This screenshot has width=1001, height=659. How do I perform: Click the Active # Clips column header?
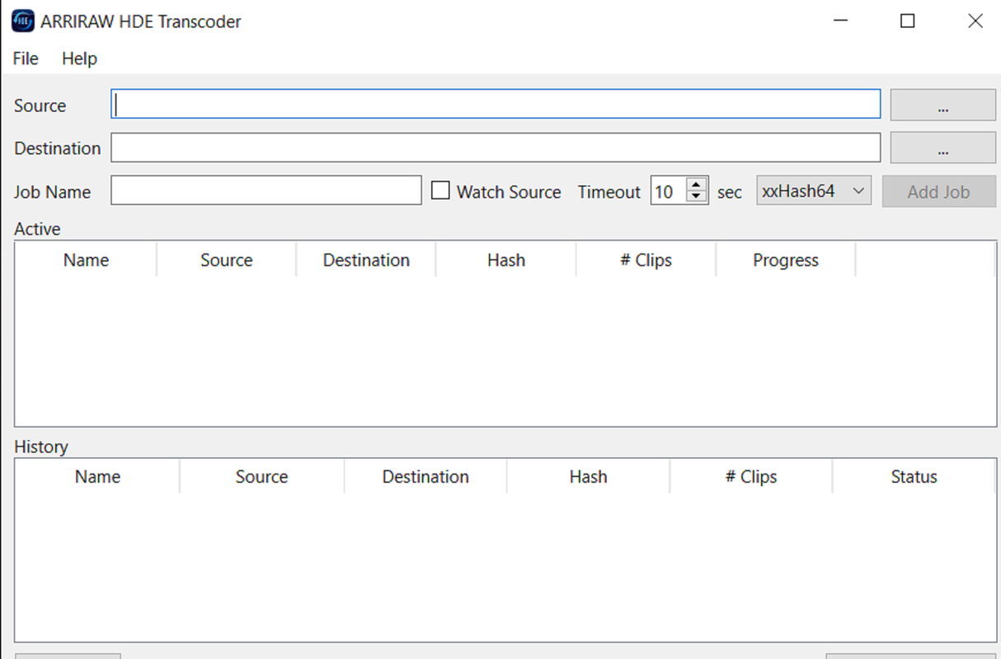pos(646,260)
